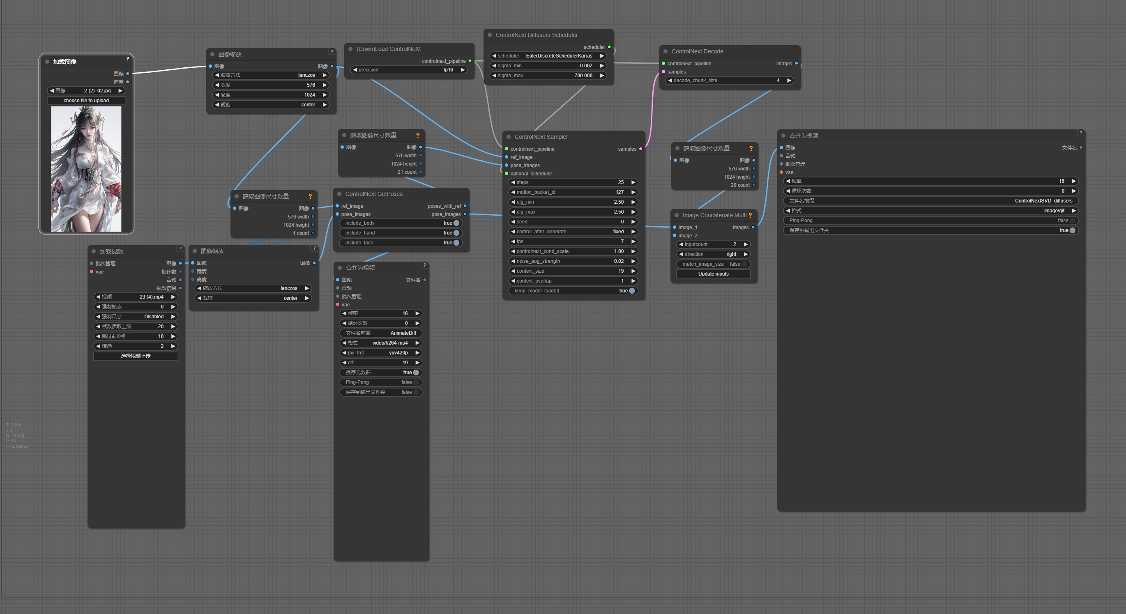Click collapse dot on ControlNext Diffusers Scheduler
1126x614 pixels.
tap(490, 35)
